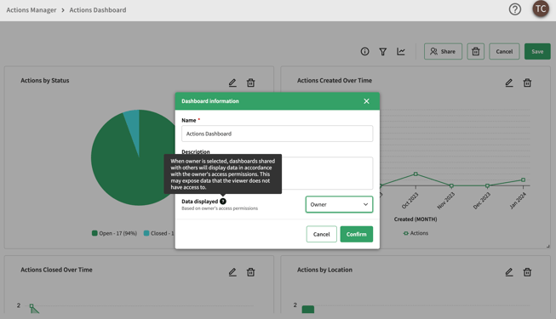Click the line chart icon in toolbar

[401, 51]
